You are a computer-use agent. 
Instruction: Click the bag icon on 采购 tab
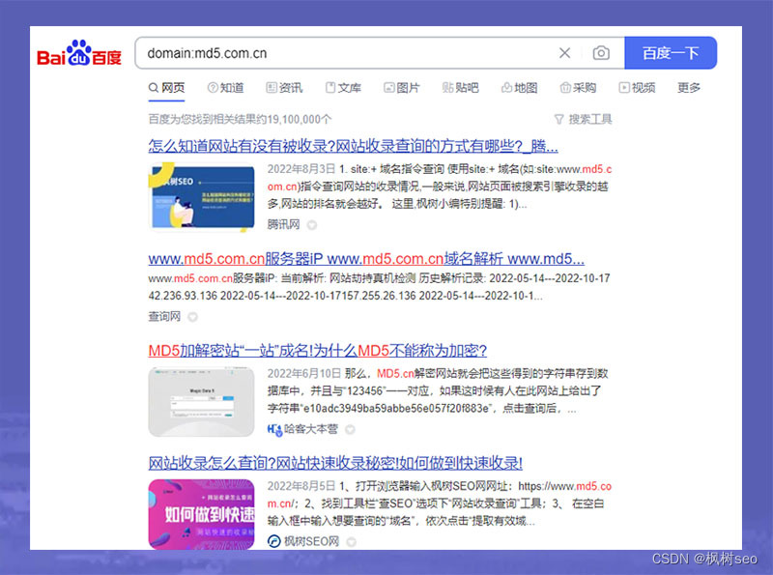(565, 88)
